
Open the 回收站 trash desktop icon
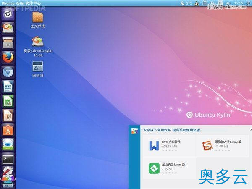point(38,69)
